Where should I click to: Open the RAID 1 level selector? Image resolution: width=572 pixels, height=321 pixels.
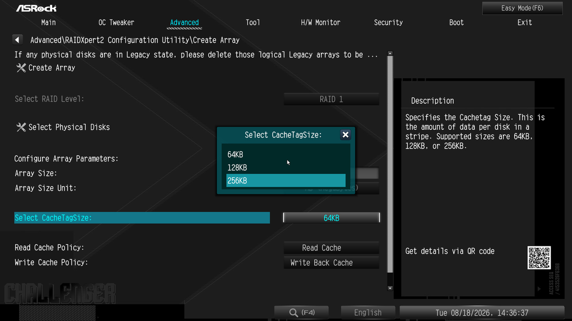pyautogui.click(x=331, y=99)
